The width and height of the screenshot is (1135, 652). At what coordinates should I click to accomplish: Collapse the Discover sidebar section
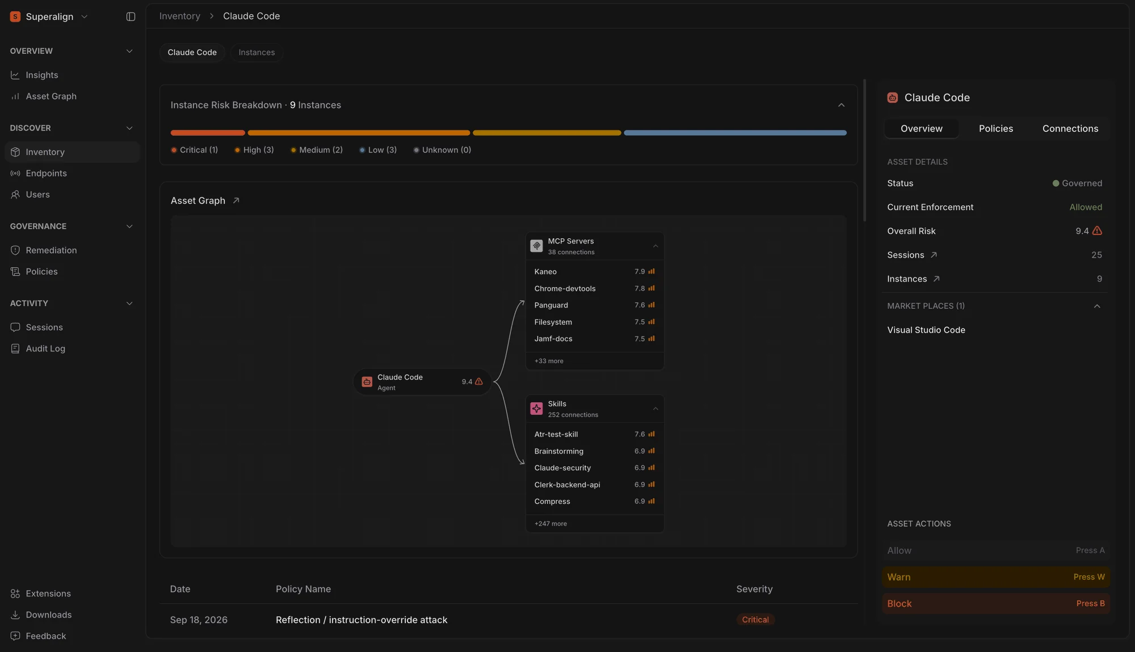click(x=129, y=128)
